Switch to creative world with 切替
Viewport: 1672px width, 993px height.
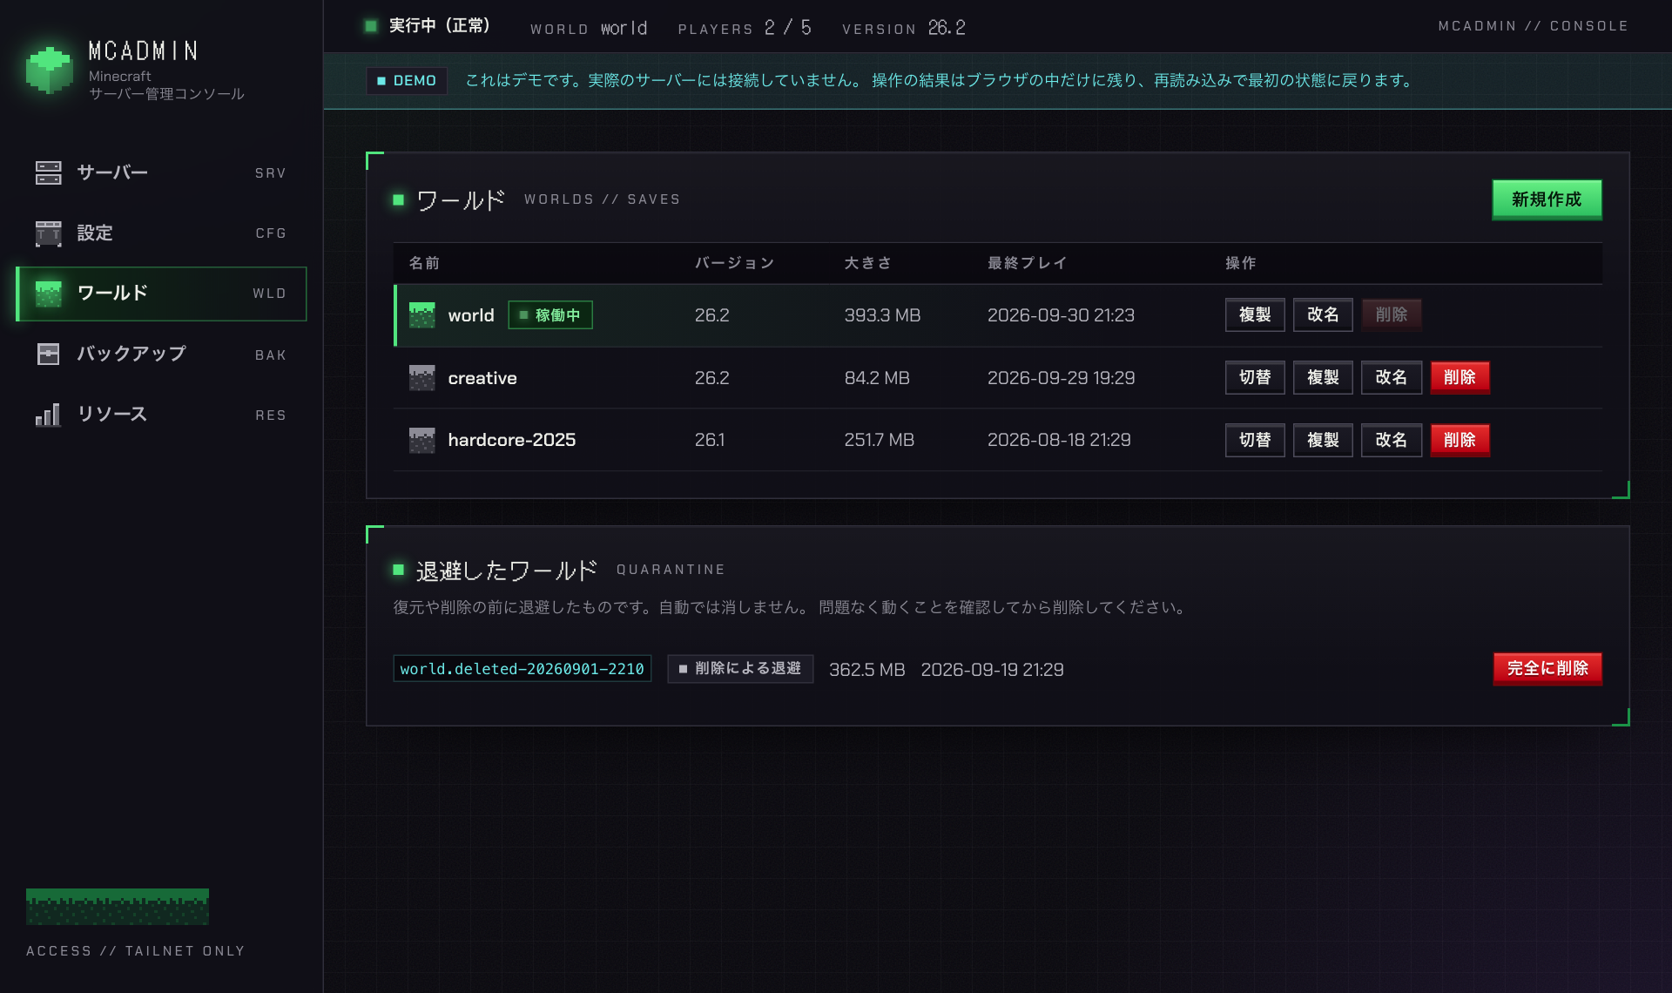(1255, 378)
